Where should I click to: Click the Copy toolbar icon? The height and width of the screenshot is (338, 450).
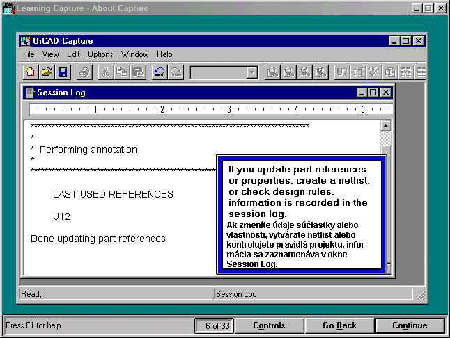pos(122,72)
